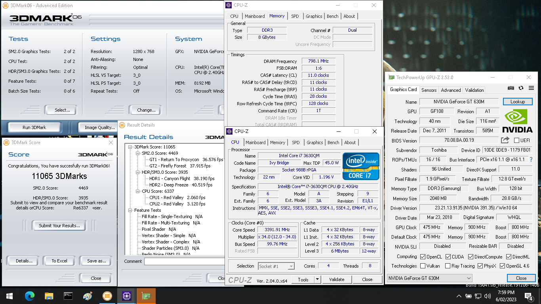Screen dimensions: 541x304
Task: Click the Save as... button
Action: (97, 261)
